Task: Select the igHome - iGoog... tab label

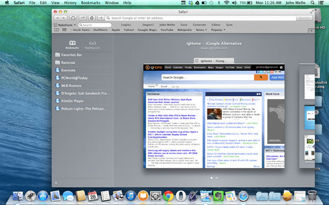Action: coord(214,61)
